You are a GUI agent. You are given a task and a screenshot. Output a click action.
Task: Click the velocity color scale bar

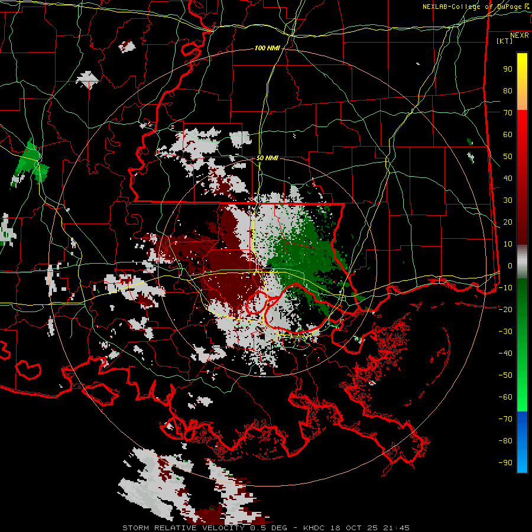click(522, 262)
